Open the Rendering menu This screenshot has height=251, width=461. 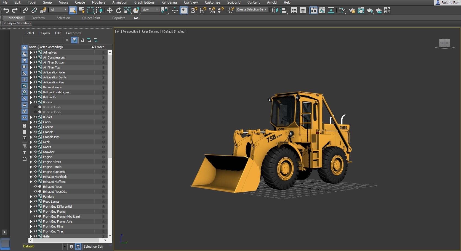(x=169, y=2)
